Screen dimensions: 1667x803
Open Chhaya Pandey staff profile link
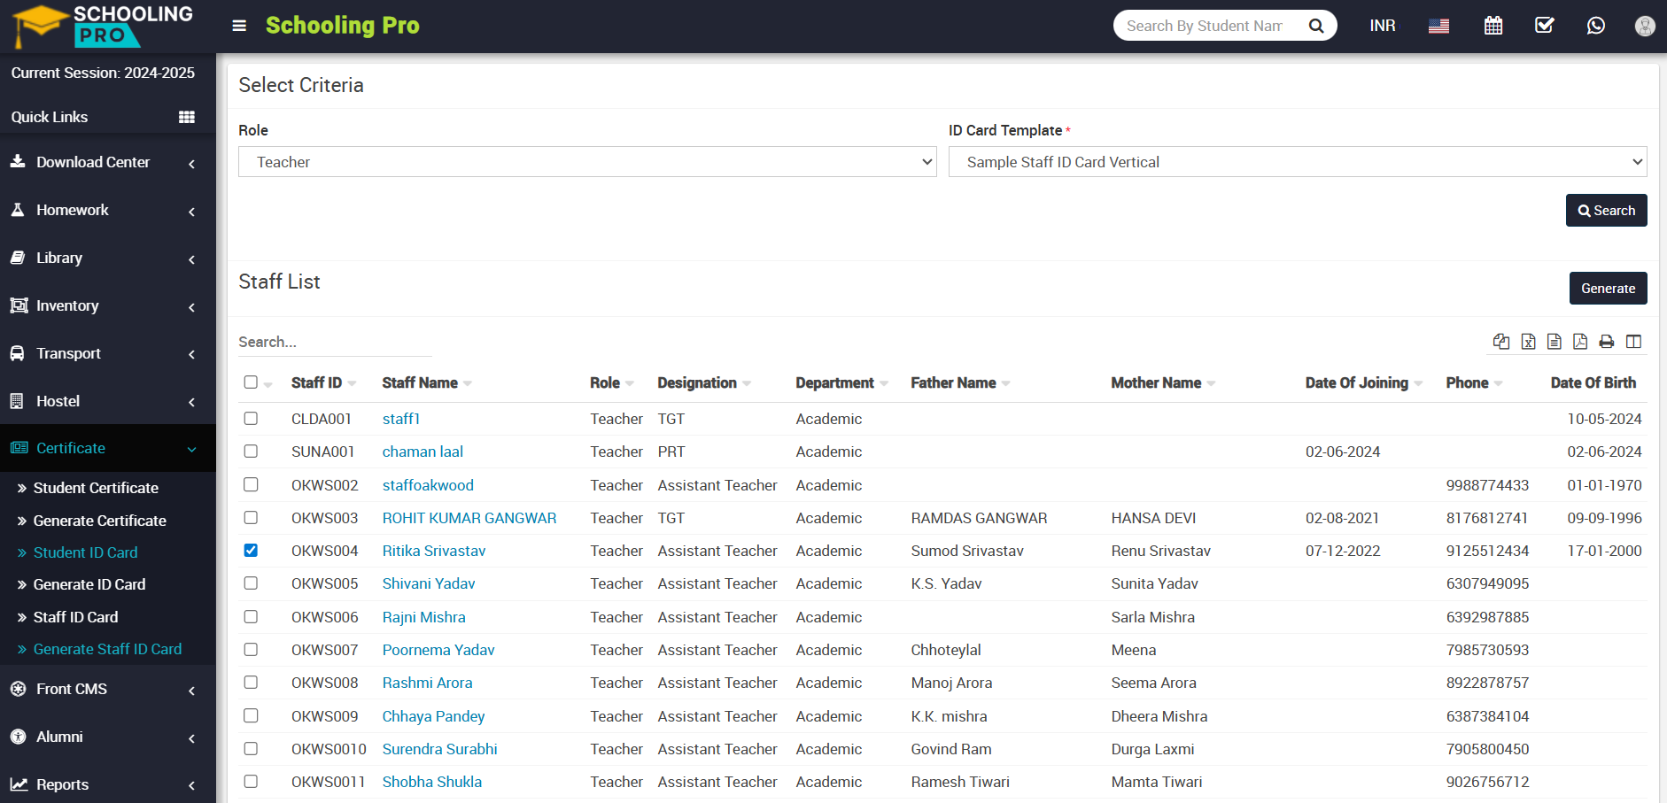click(433, 716)
